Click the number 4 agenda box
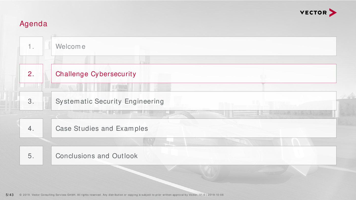Image resolution: width=356 pixels, height=200 pixels. pos(31,128)
